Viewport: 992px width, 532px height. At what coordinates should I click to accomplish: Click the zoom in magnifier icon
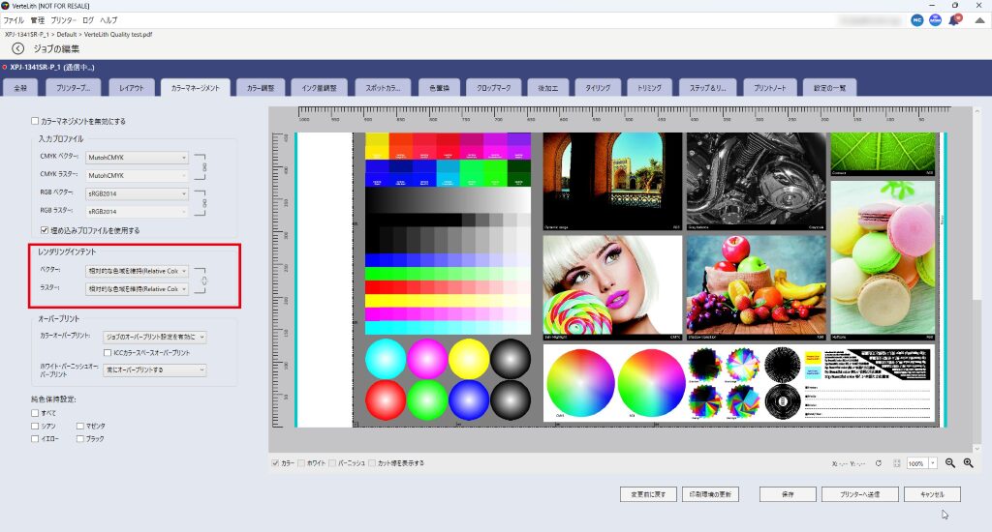(x=968, y=463)
